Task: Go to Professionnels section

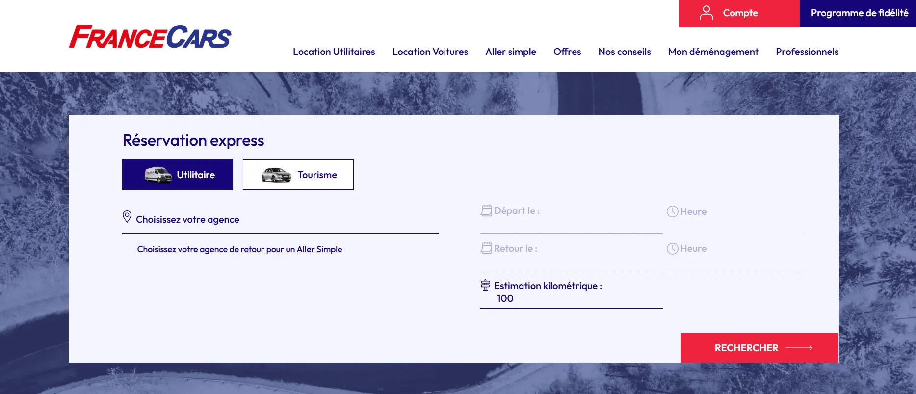Action: pos(807,52)
